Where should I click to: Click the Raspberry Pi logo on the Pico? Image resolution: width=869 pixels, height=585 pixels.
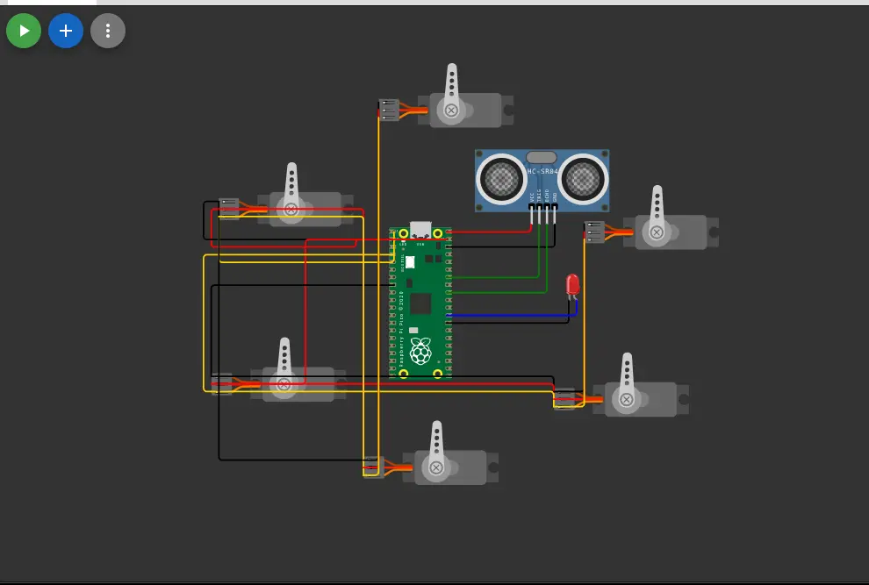click(421, 353)
